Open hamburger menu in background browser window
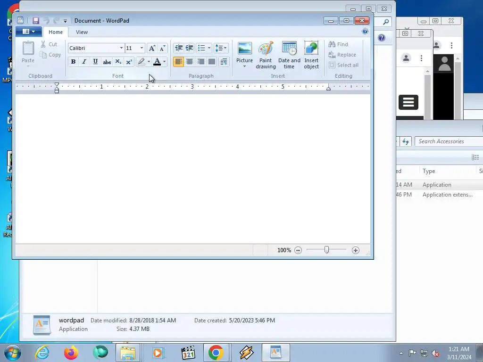The width and height of the screenshot is (483, 362). coord(408,102)
